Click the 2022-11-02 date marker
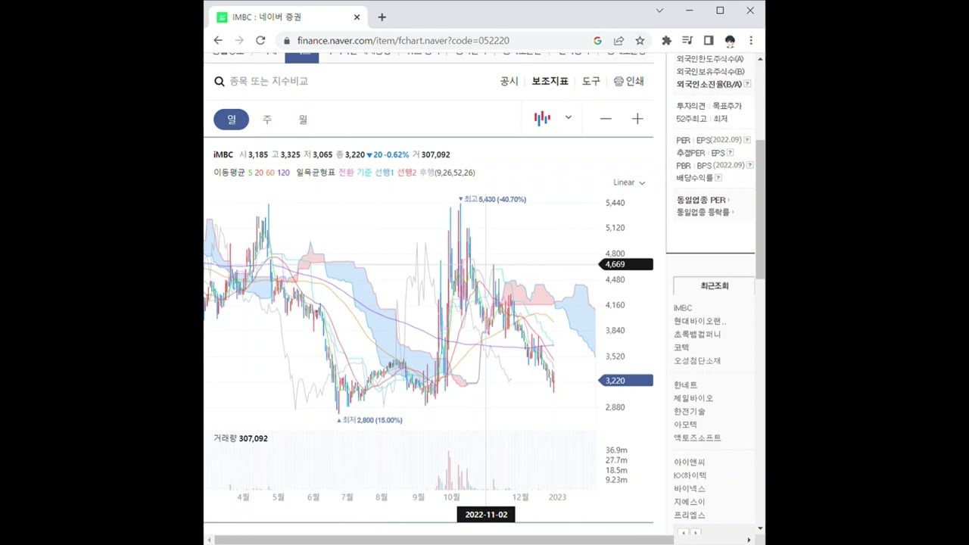This screenshot has width=969, height=545. pyautogui.click(x=486, y=515)
